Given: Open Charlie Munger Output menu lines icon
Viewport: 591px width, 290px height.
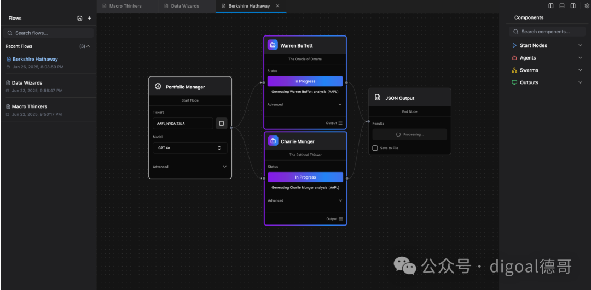Looking at the screenshot, I should [341, 219].
